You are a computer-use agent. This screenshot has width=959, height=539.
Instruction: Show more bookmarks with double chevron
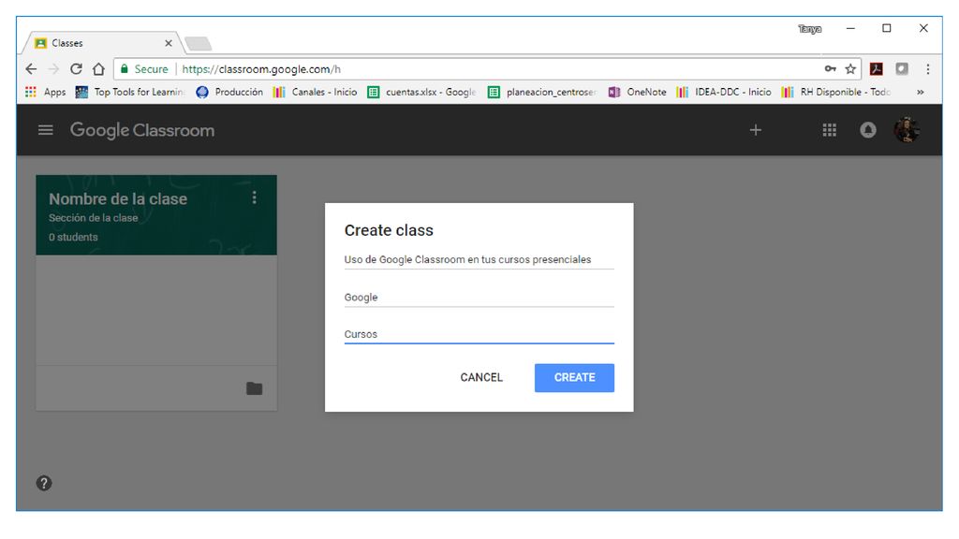[x=920, y=93]
